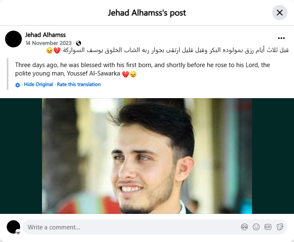The image size is (294, 242).
Task: Click Jehad Alhamss profile picture
Action: pyautogui.click(x=13, y=39)
